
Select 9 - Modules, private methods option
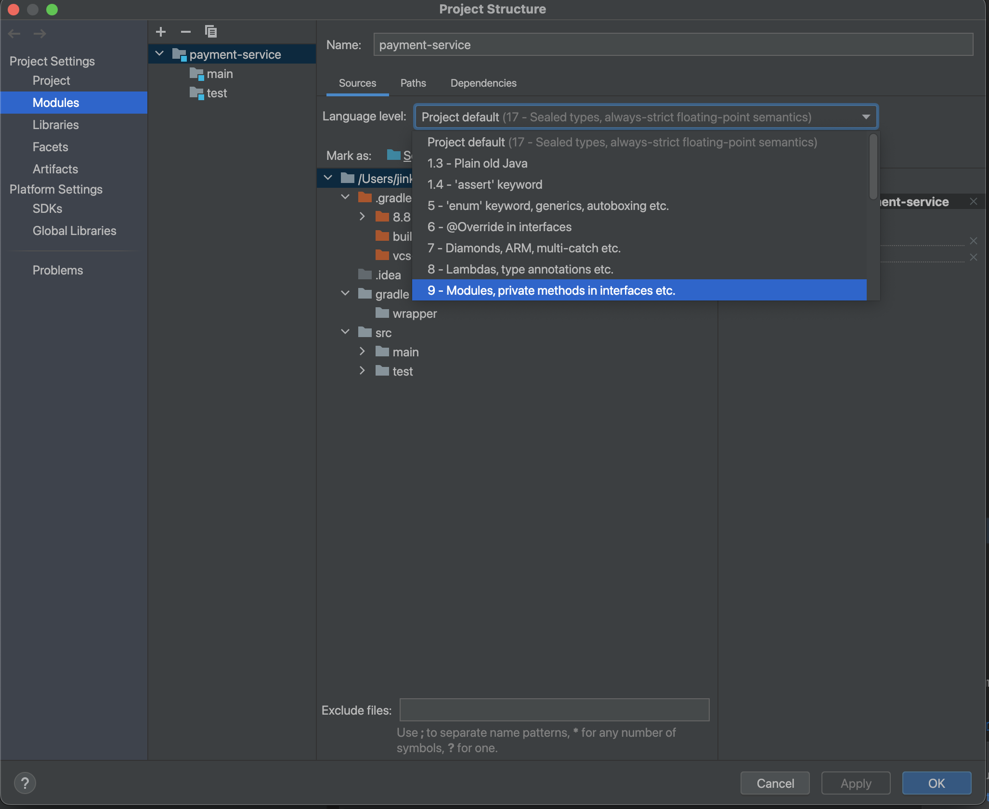pyautogui.click(x=551, y=290)
